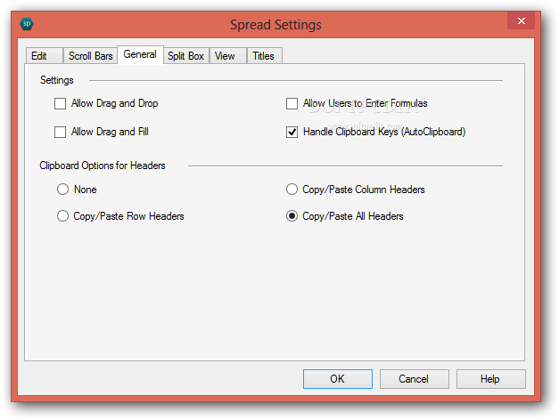Open Help for this dialog
Image resolution: width=559 pixels, height=420 pixels.
(x=490, y=379)
